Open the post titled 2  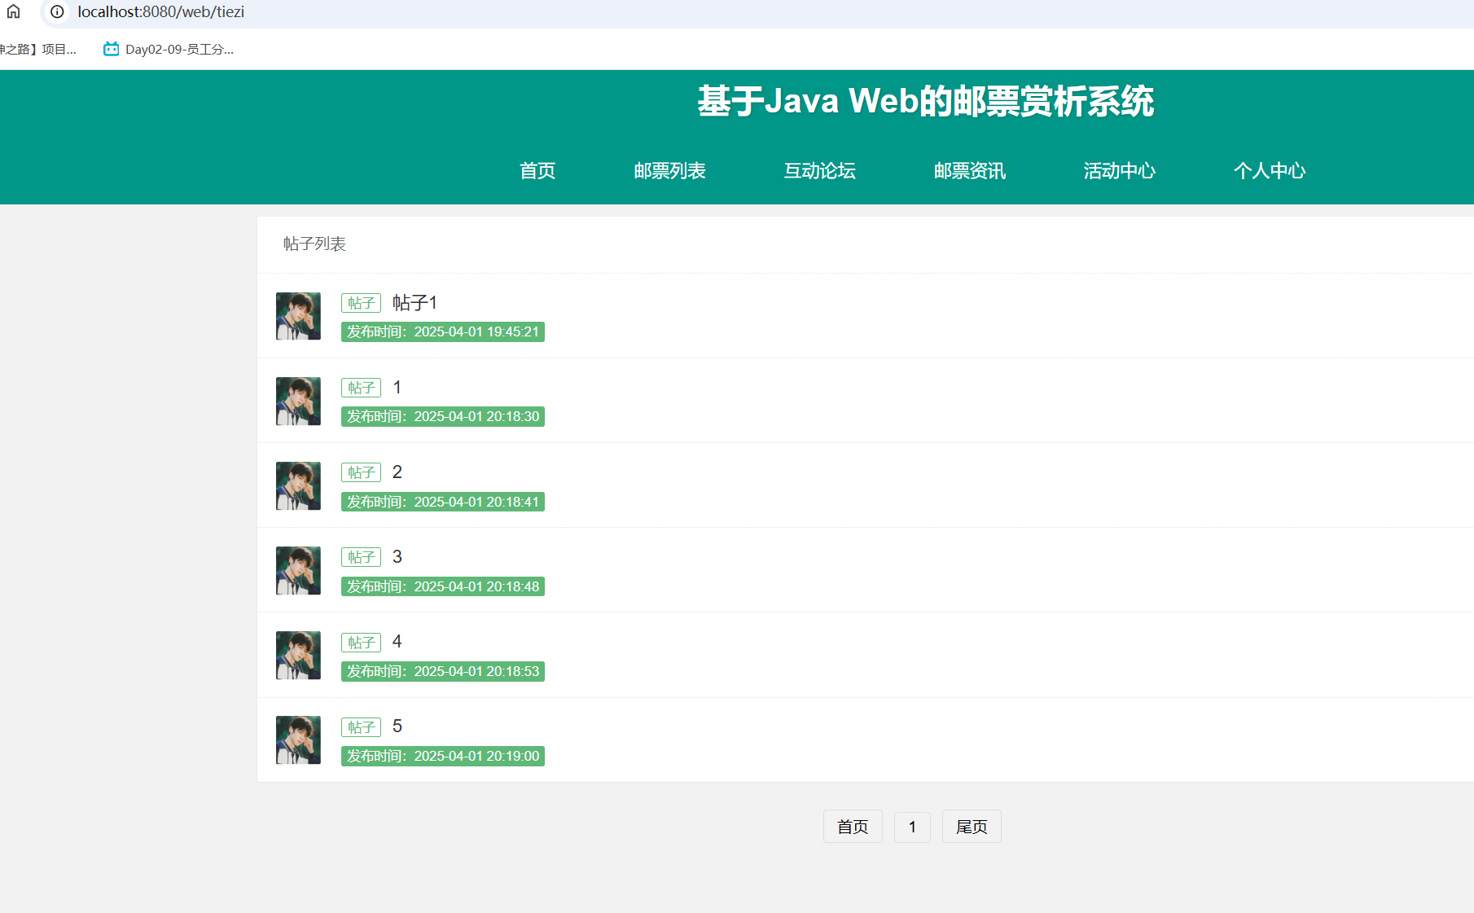coord(397,472)
